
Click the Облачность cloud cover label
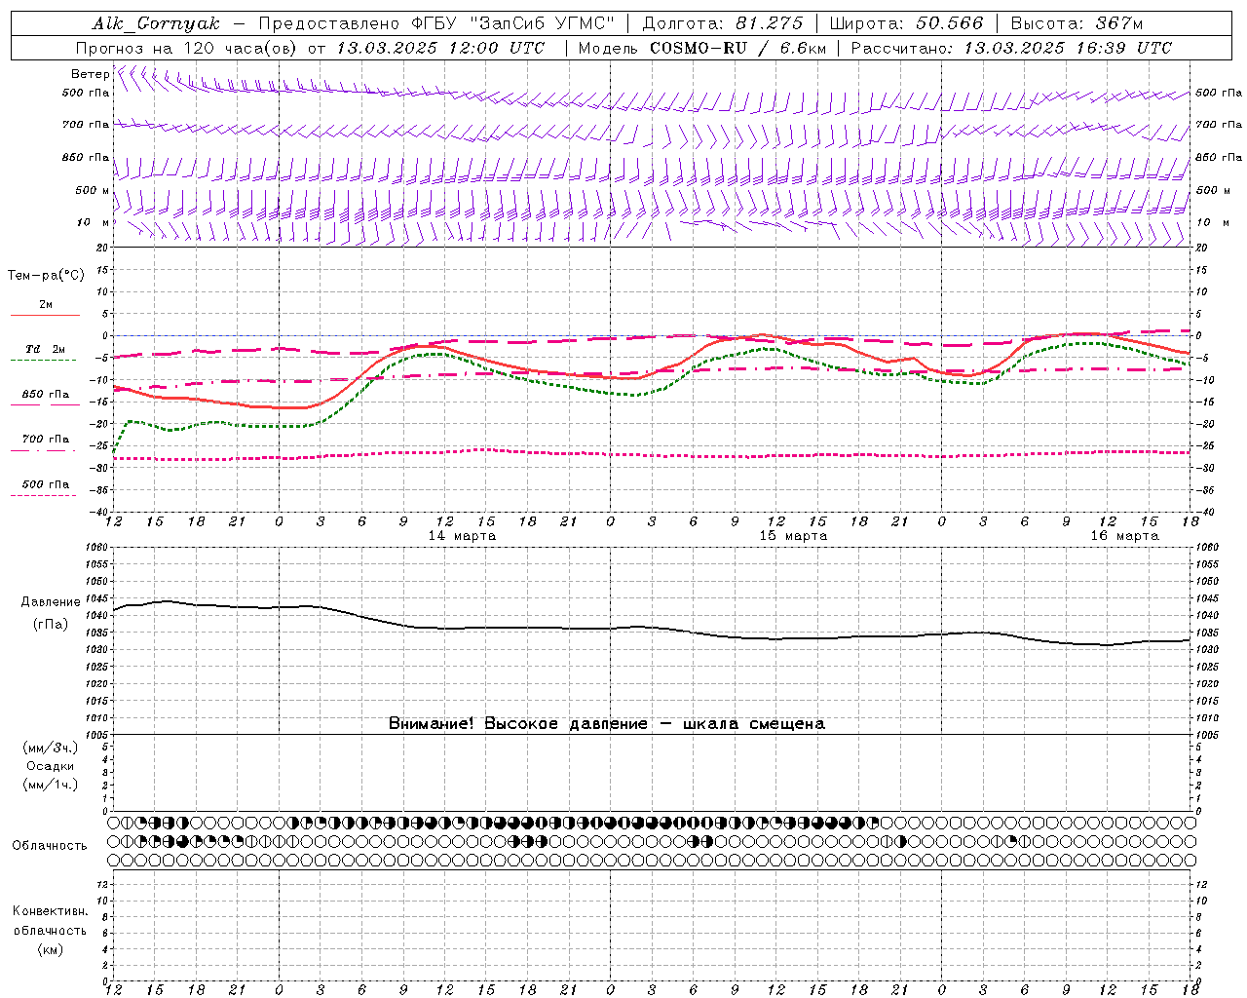[x=50, y=845]
